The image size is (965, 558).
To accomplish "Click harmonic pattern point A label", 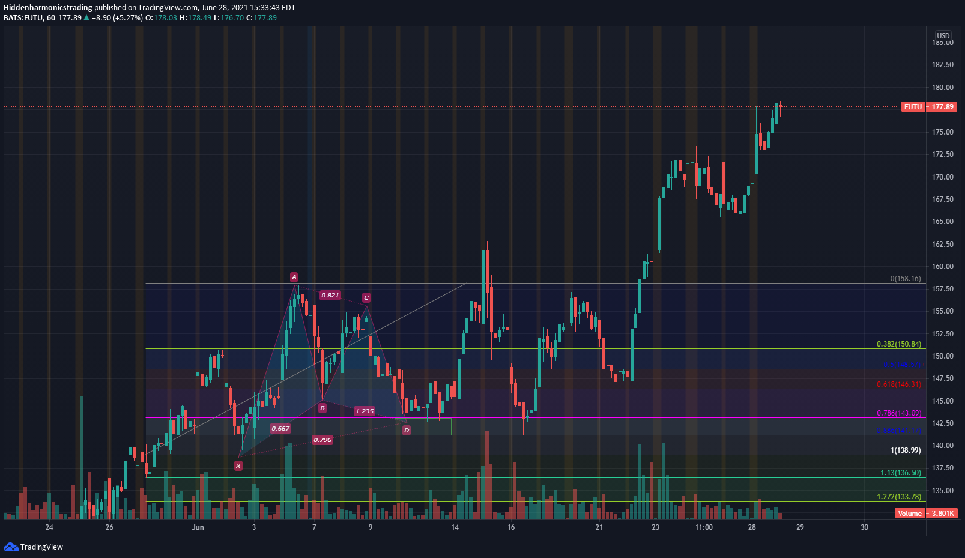I will pos(294,277).
